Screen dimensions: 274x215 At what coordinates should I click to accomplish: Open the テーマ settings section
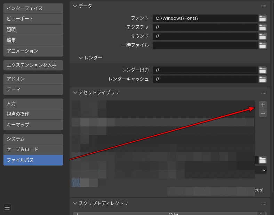33,90
